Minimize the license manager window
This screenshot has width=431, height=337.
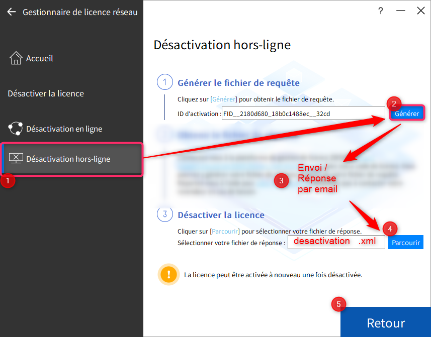point(400,11)
